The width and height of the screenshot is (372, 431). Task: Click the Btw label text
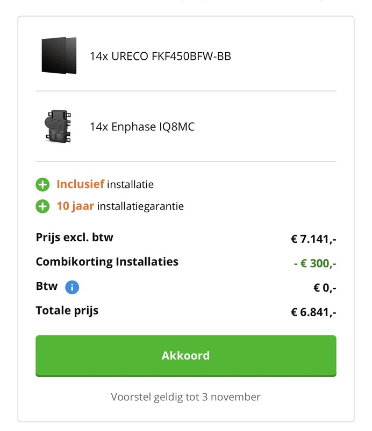(46, 287)
